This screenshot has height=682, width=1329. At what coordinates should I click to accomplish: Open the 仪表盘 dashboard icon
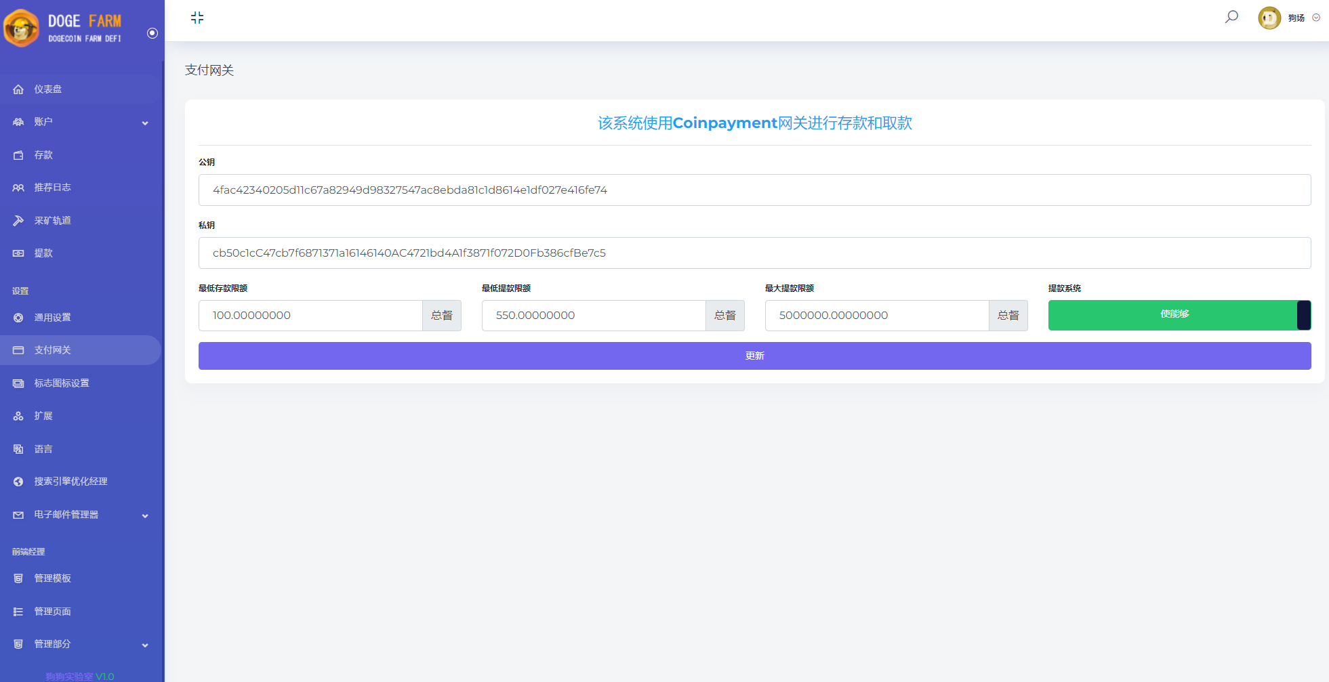pyautogui.click(x=18, y=89)
